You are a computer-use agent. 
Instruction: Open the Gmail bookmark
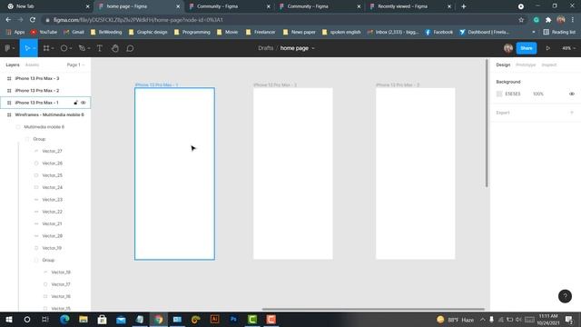(74, 33)
